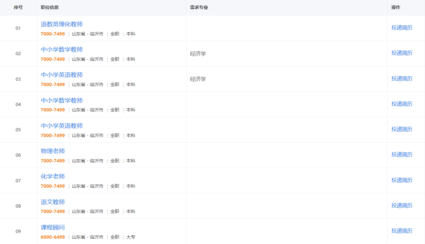Click 全职 under 化学老师

click(115, 186)
